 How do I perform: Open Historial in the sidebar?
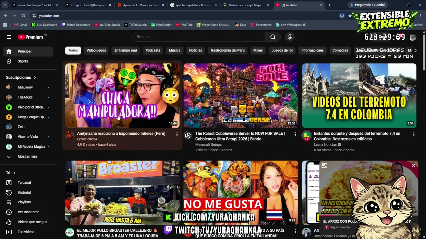[28, 193]
